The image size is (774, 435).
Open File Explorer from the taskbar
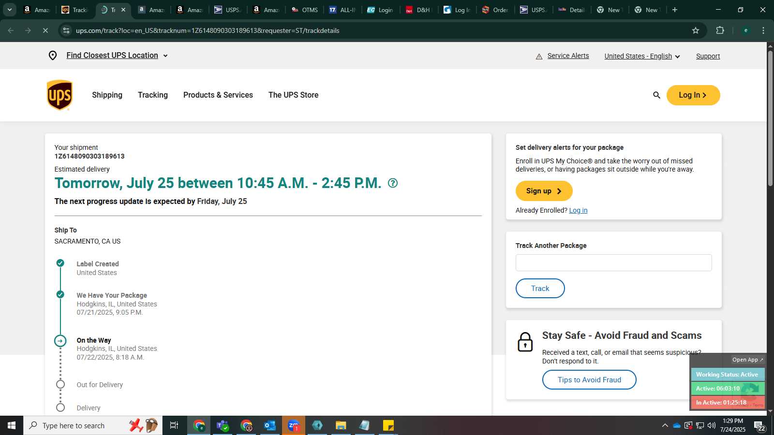click(x=341, y=425)
